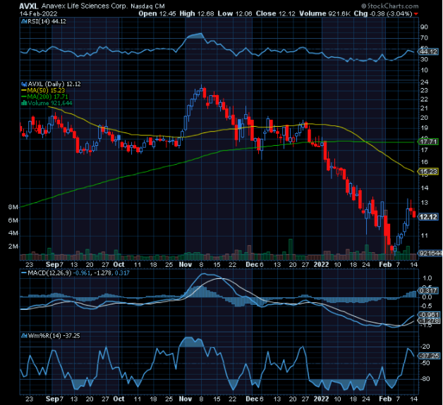Click the yellow MA(50) legend line marker
The image size is (443, 405).
24,91
